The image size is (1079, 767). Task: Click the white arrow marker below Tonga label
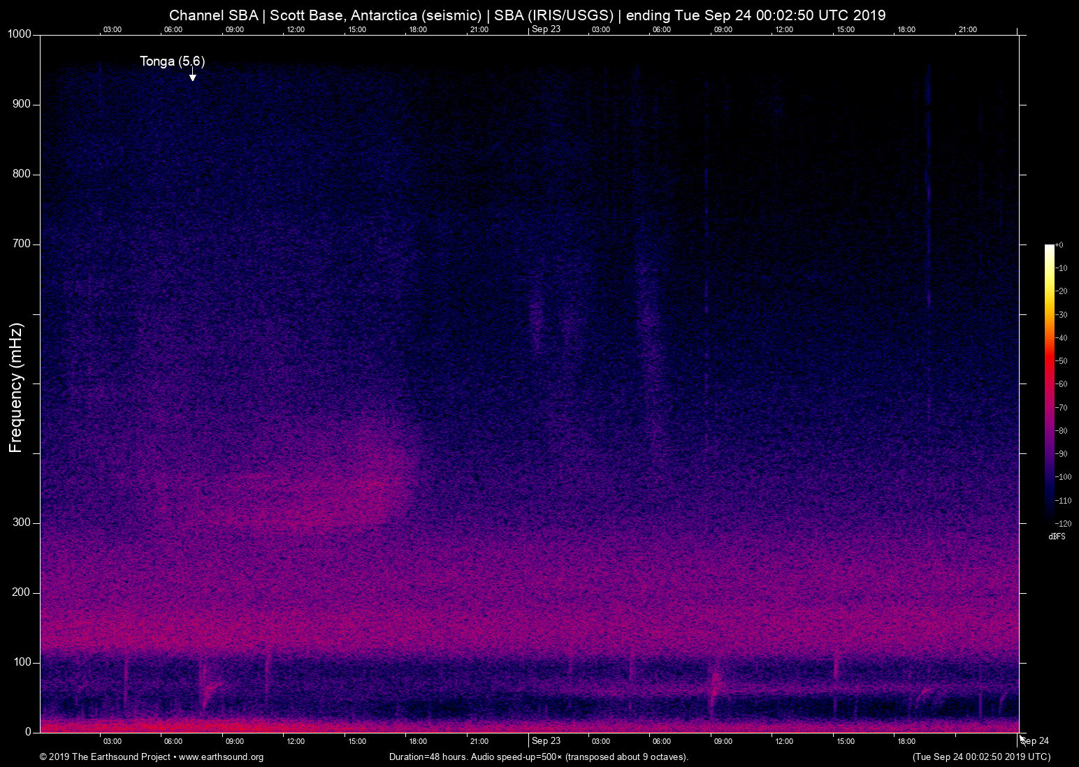[192, 76]
